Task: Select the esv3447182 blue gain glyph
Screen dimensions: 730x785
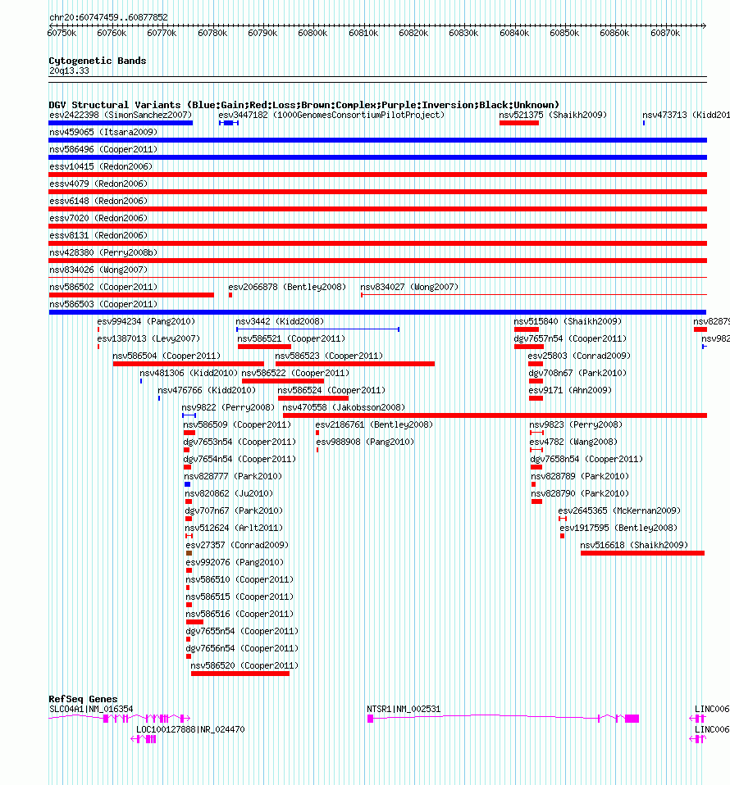Action: click(229, 123)
